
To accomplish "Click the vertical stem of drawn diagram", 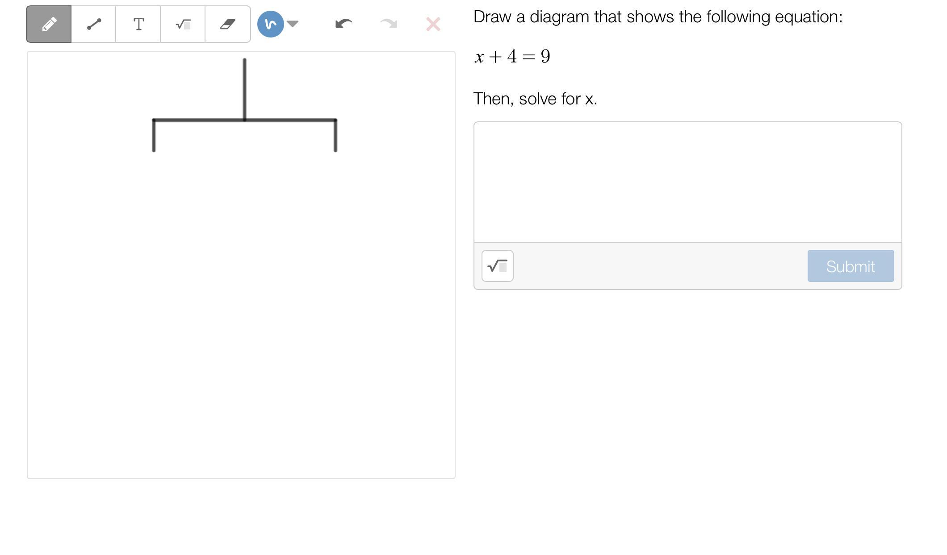I will (x=244, y=89).
